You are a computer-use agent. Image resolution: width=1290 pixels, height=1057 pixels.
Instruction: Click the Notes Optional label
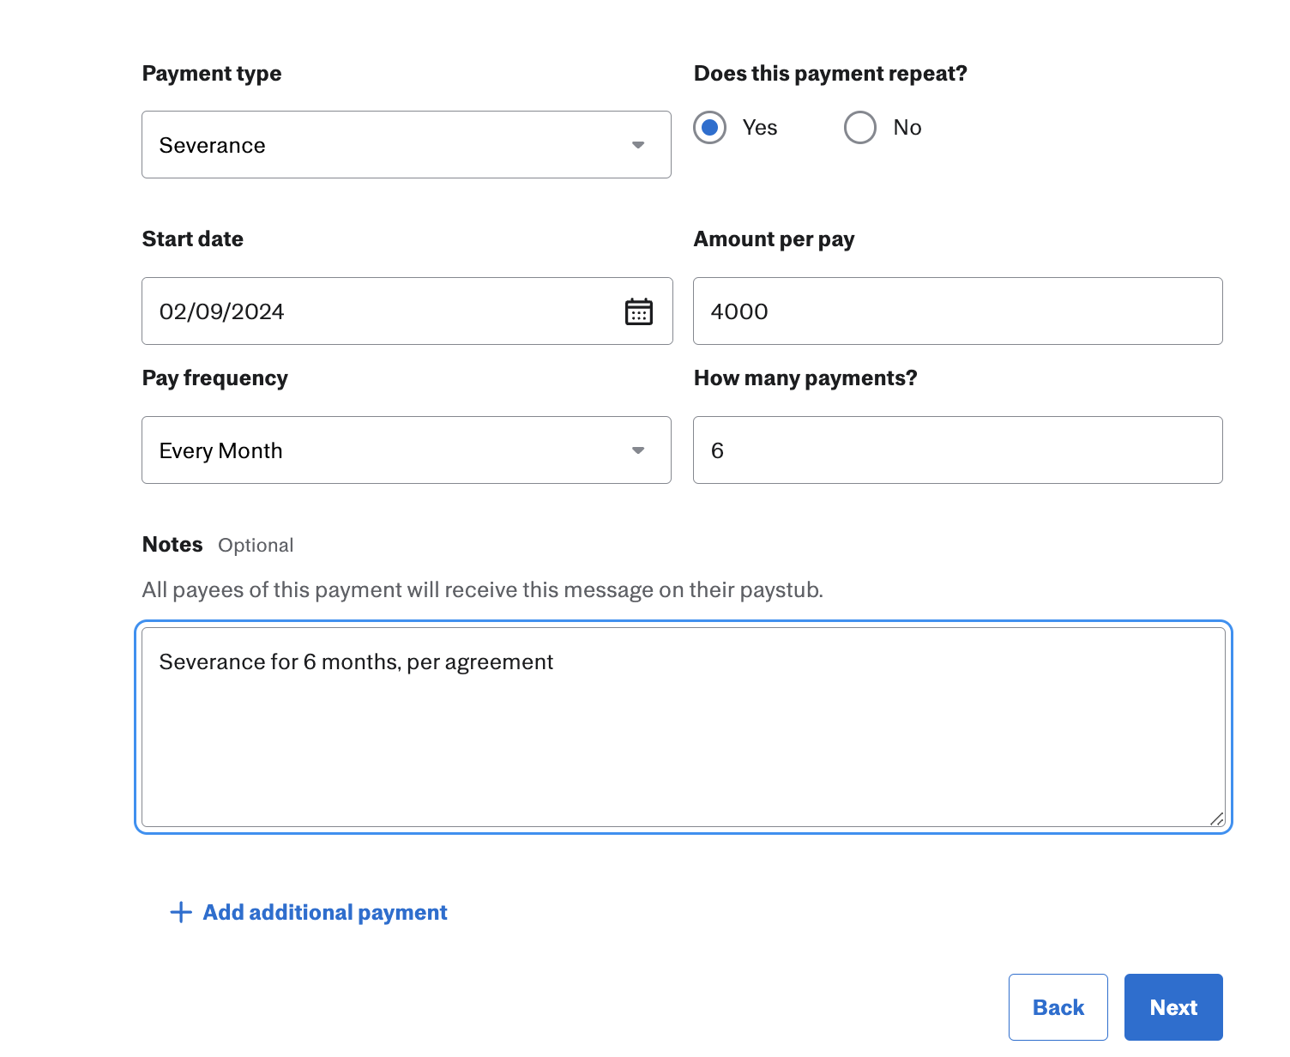(x=218, y=545)
